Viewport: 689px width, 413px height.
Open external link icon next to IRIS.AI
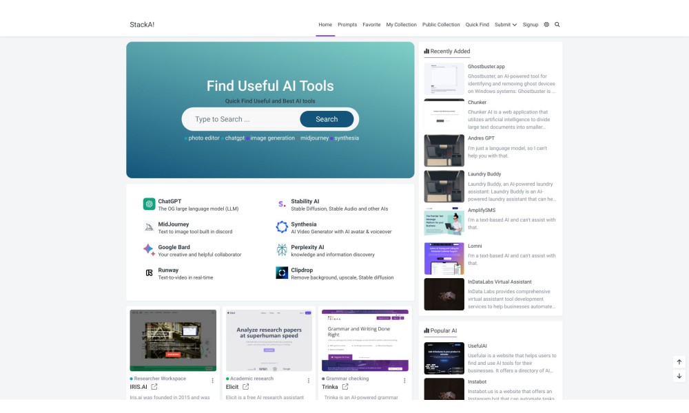point(154,387)
